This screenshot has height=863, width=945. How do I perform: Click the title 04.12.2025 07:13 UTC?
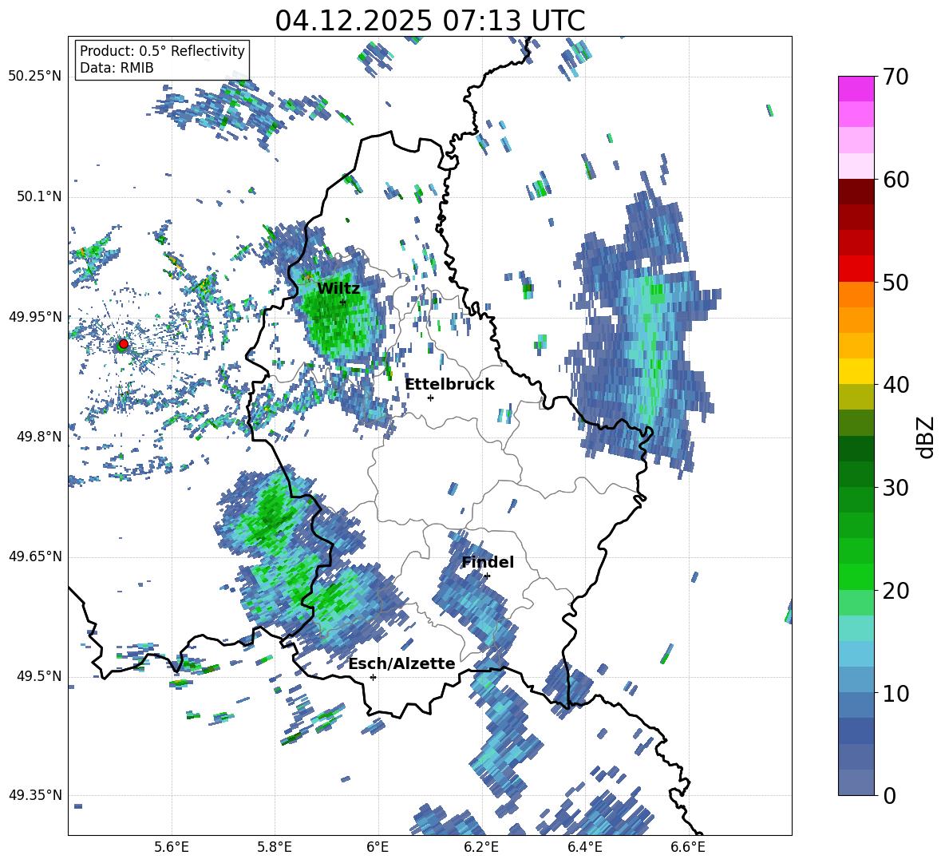click(429, 21)
